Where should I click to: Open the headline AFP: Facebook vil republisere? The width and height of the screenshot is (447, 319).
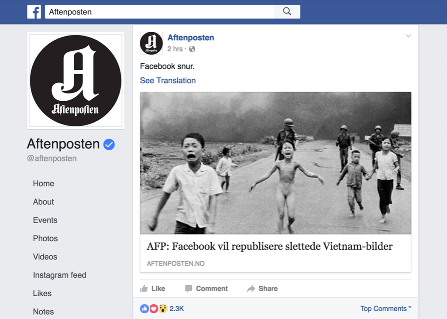tap(270, 246)
